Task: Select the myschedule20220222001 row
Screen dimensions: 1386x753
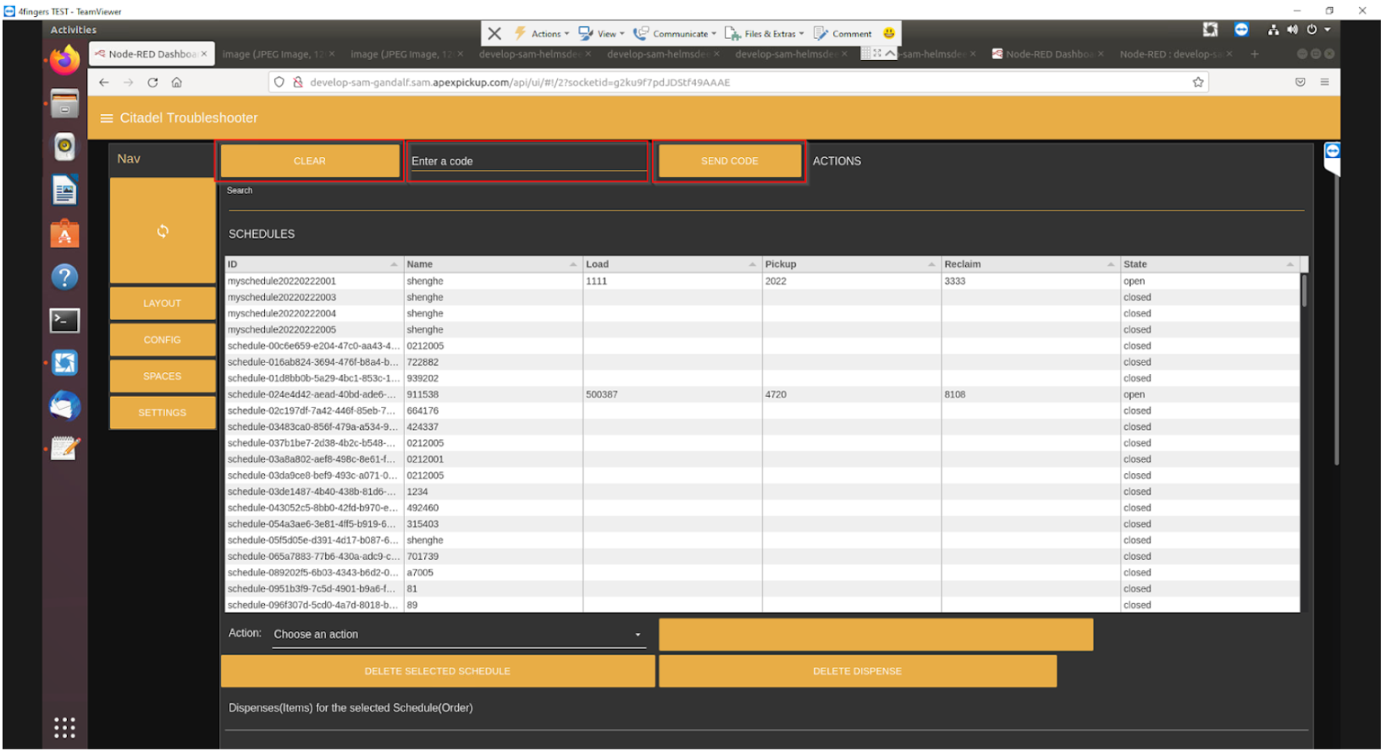Action: 282,282
